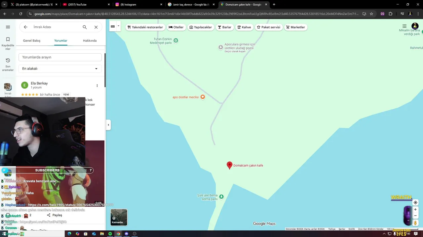Open the Katmanlar layers thumbnail

pos(119,217)
